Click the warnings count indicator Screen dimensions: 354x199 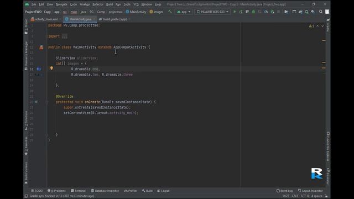311,26
